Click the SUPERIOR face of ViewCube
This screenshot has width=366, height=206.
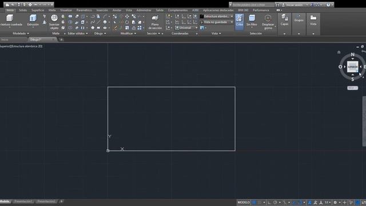pyautogui.click(x=352, y=67)
